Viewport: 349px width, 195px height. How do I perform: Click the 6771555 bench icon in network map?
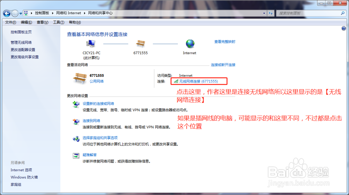click(x=140, y=44)
